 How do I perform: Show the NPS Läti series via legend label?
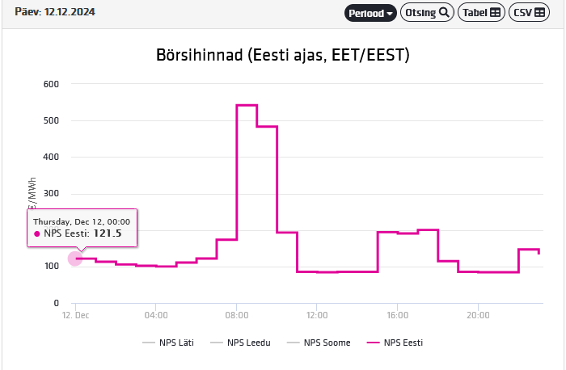175,343
